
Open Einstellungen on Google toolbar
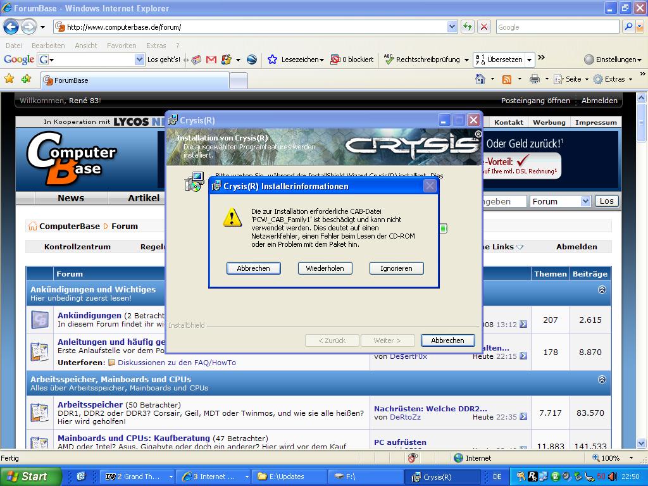pyautogui.click(x=613, y=59)
